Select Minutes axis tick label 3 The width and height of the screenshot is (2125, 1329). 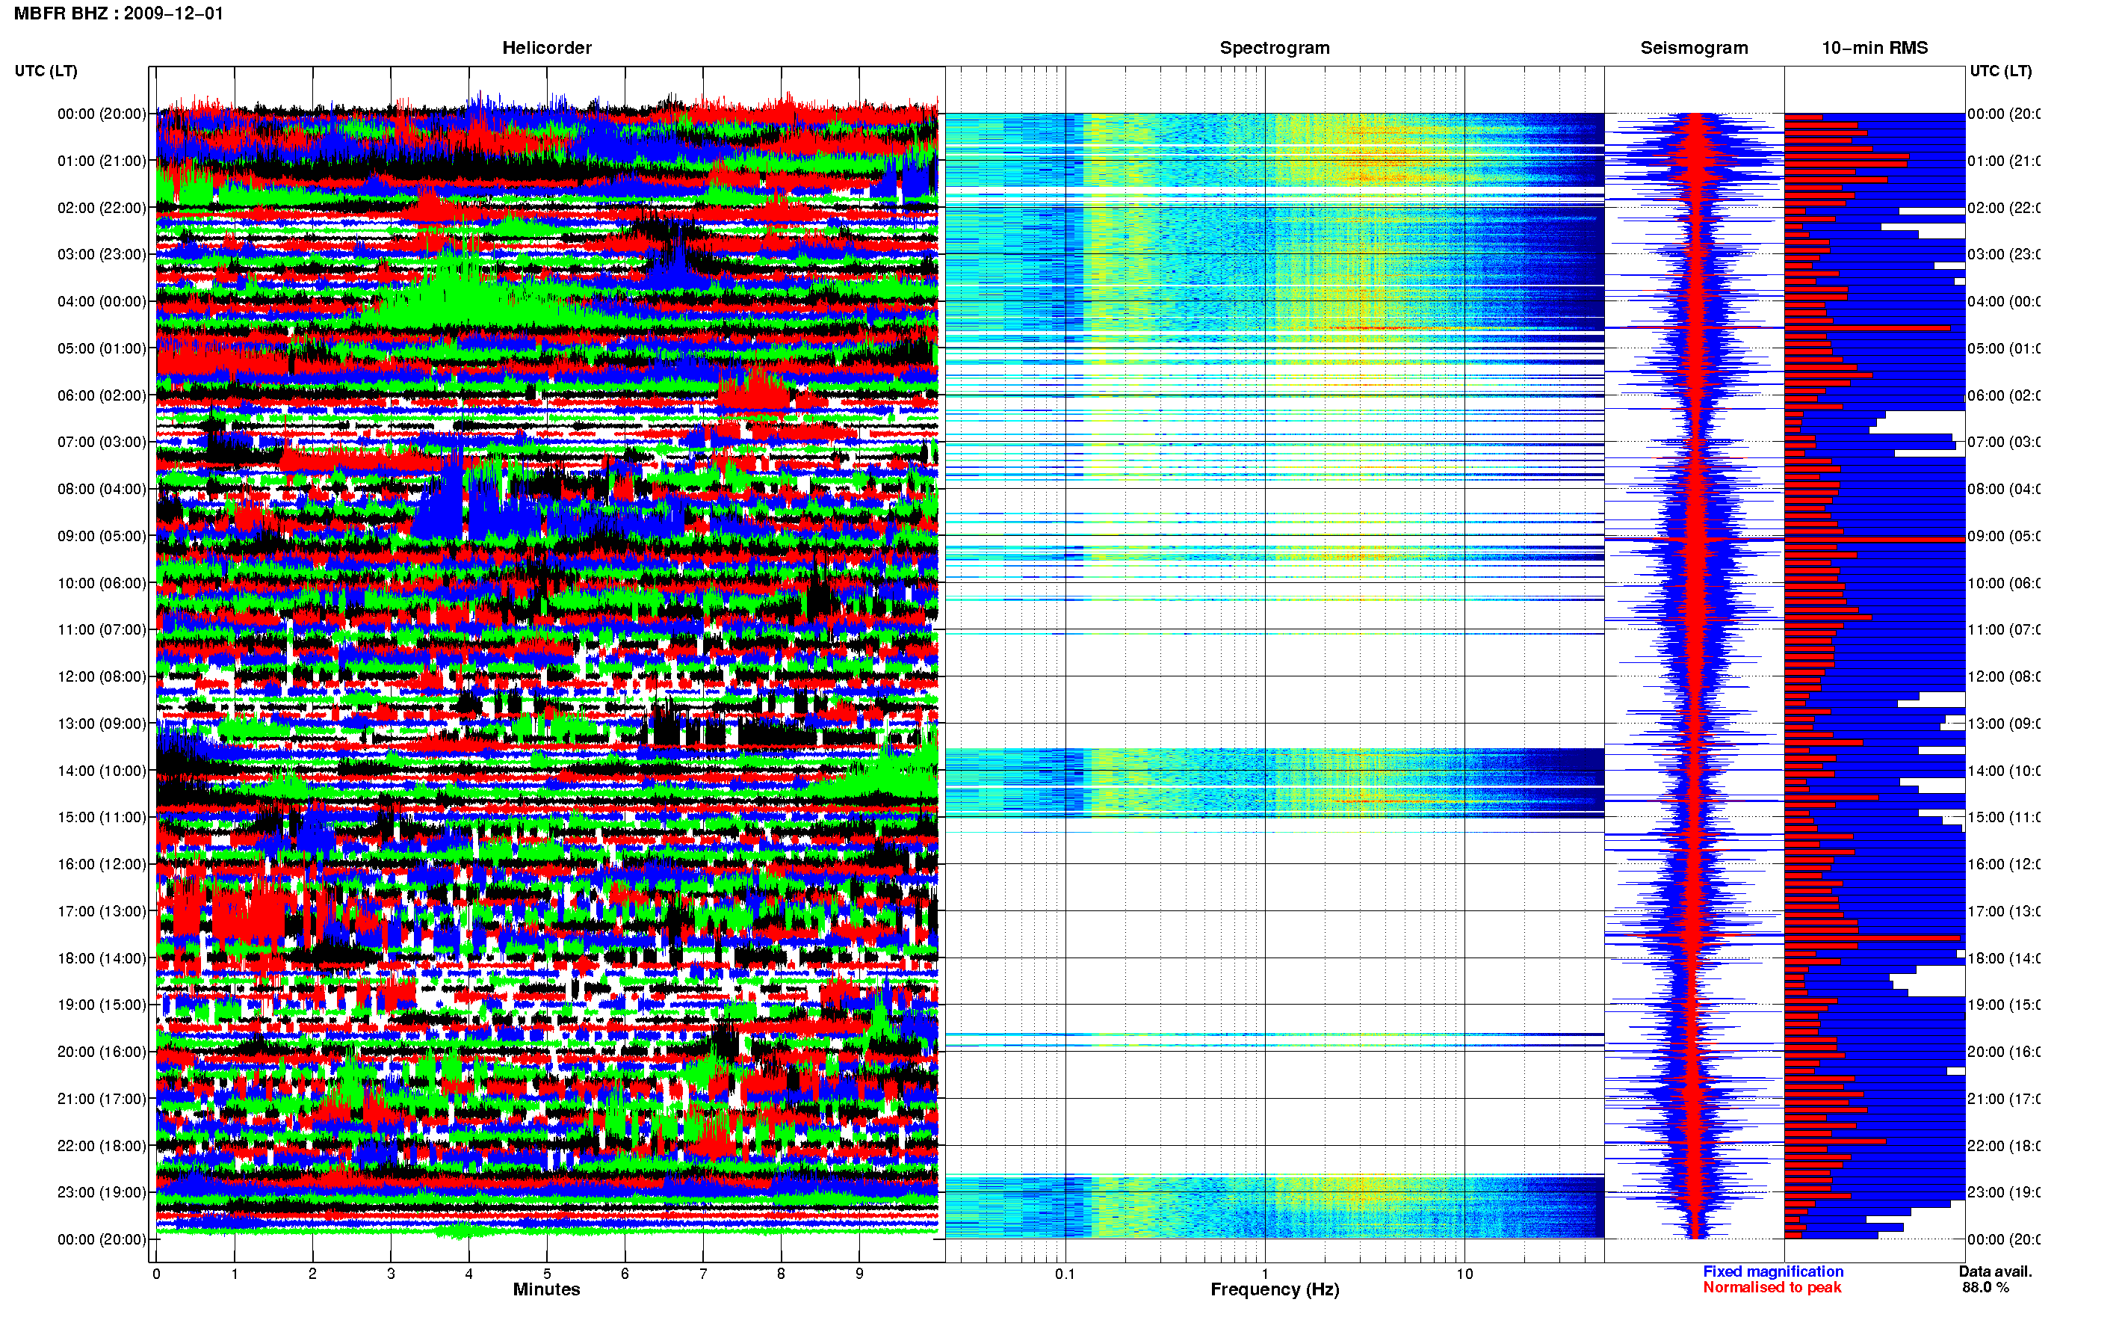[391, 1274]
